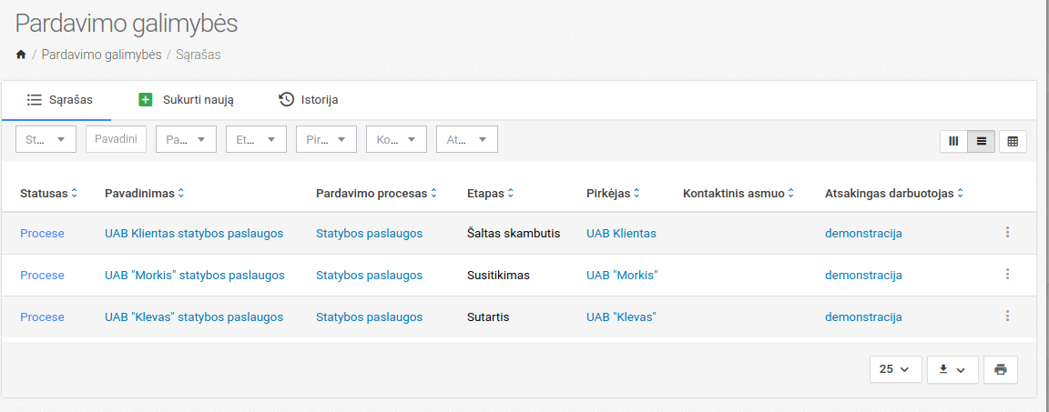Screen dimensions: 1049x412
Task: Open the export download dropdown
Action: 952,369
